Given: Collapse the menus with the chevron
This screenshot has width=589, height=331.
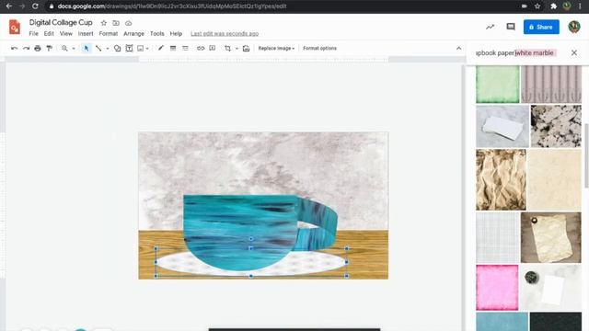Looking at the screenshot, I should 458,49.
